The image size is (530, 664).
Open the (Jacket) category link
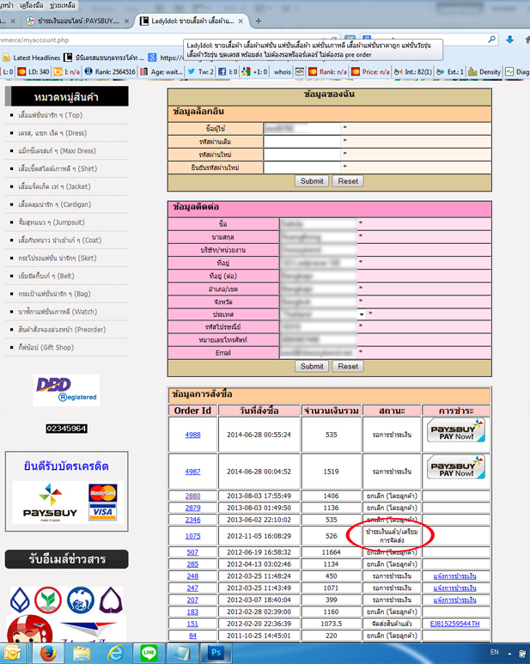coord(54,186)
